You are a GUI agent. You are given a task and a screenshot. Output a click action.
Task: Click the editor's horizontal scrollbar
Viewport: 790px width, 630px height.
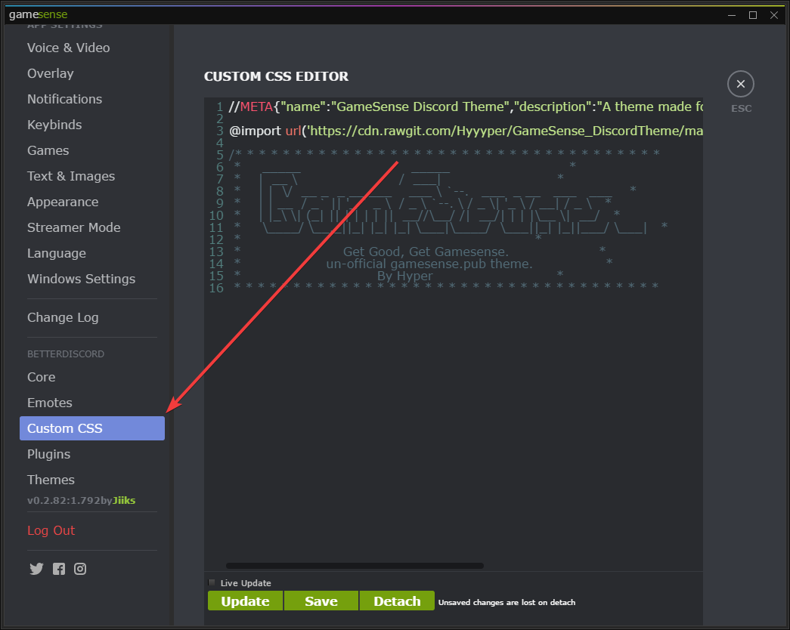tap(355, 565)
